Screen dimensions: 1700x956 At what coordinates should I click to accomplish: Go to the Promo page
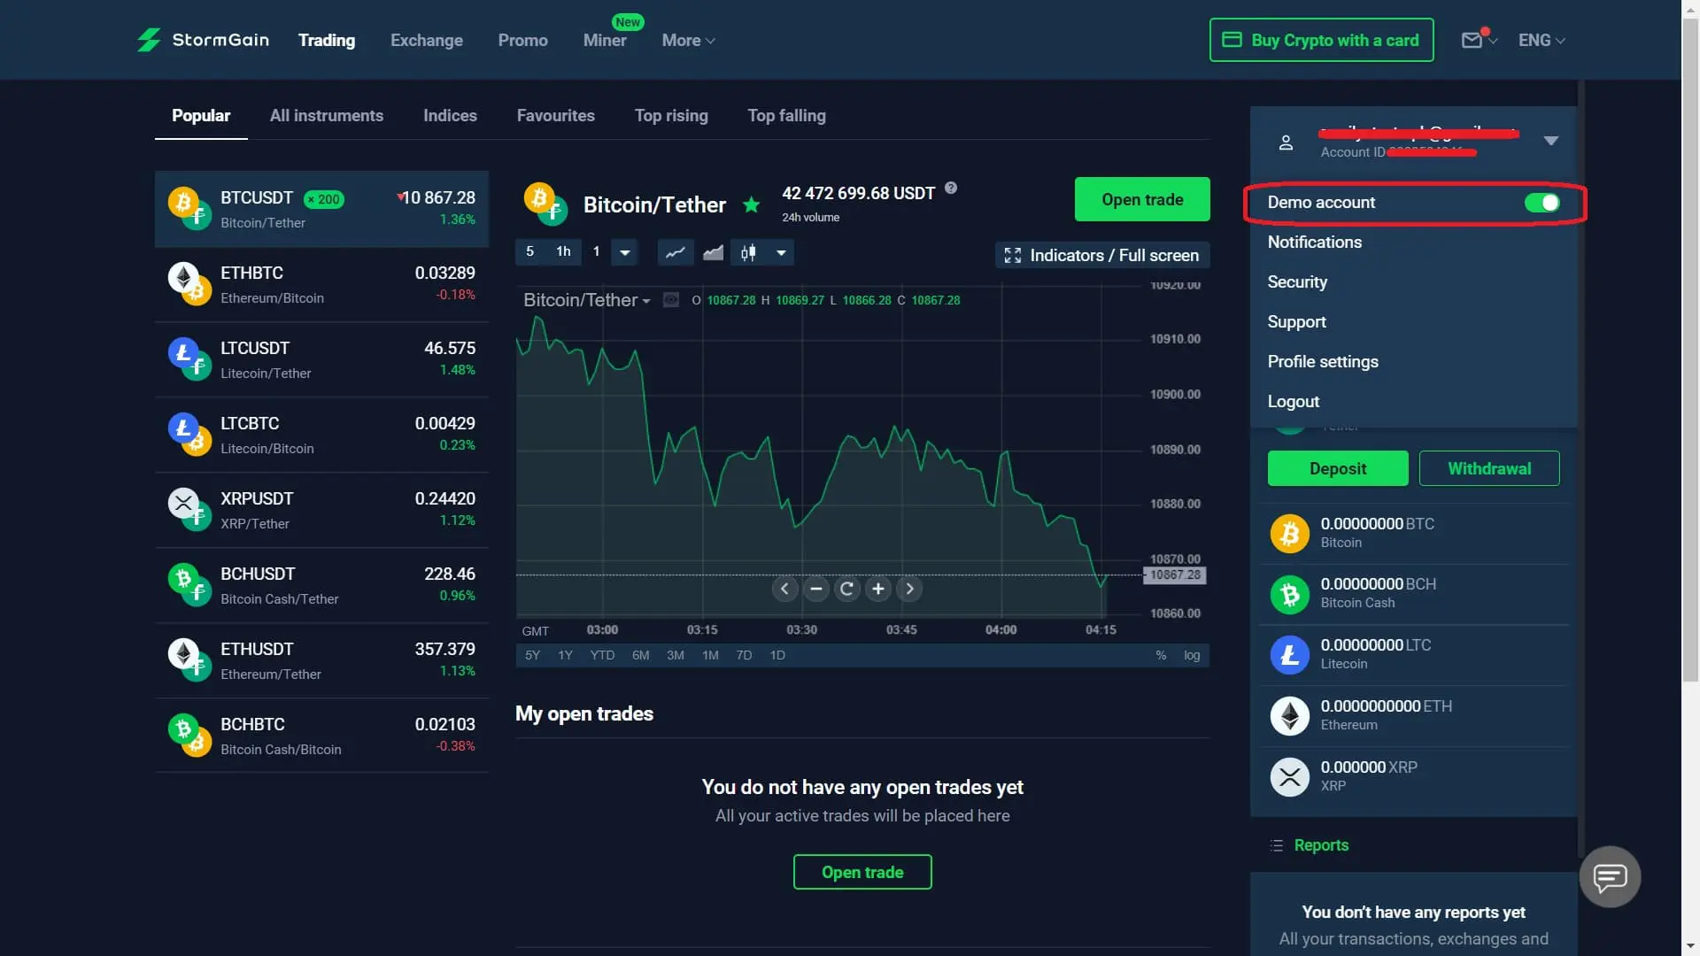point(522,41)
